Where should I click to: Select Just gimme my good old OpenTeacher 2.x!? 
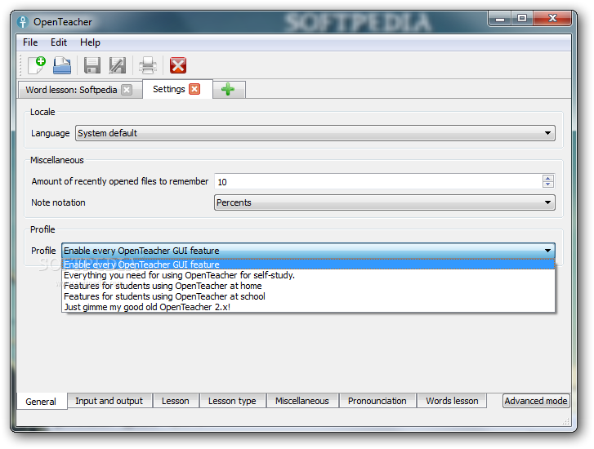point(308,307)
